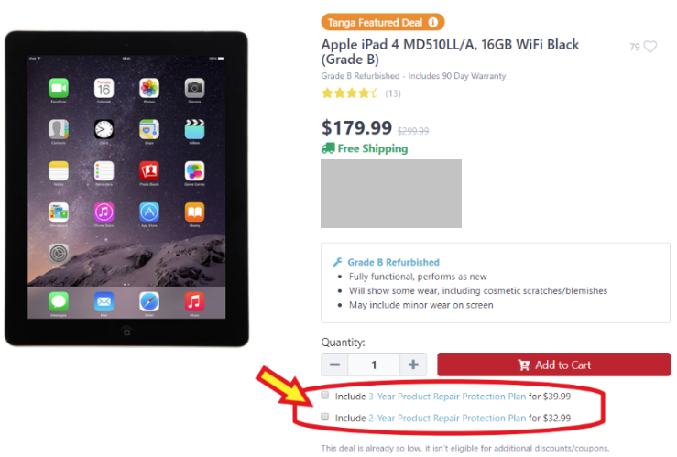Click the star rating icons

(x=349, y=92)
